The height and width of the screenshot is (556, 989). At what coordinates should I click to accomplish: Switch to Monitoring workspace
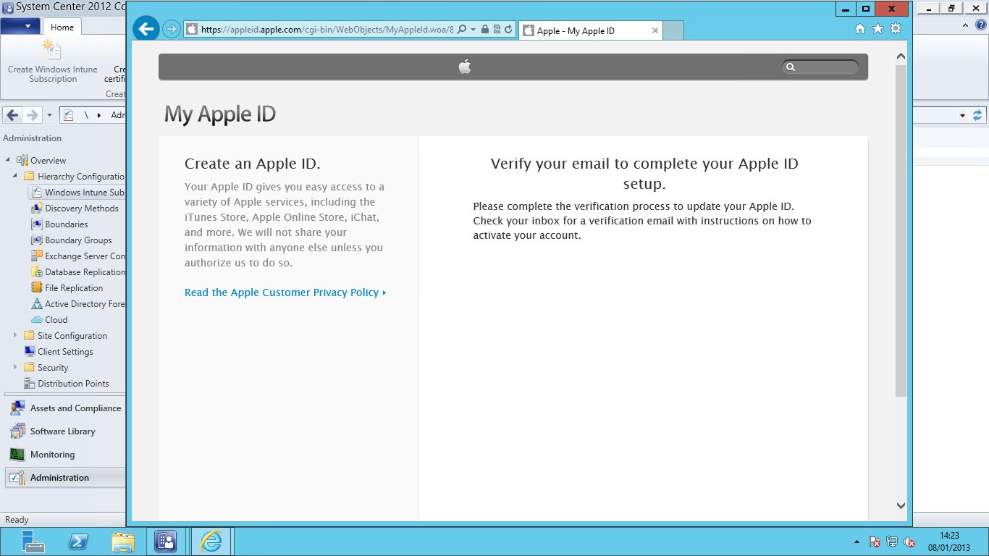click(x=65, y=455)
